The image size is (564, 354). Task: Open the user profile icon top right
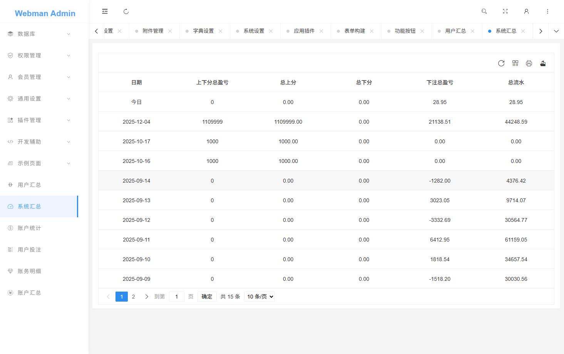[x=526, y=11]
